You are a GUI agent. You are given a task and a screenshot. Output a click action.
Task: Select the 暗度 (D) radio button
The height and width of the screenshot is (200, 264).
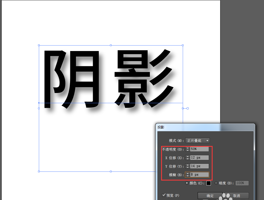(216, 183)
